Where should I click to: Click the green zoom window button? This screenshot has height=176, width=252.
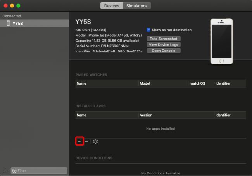click(18, 6)
